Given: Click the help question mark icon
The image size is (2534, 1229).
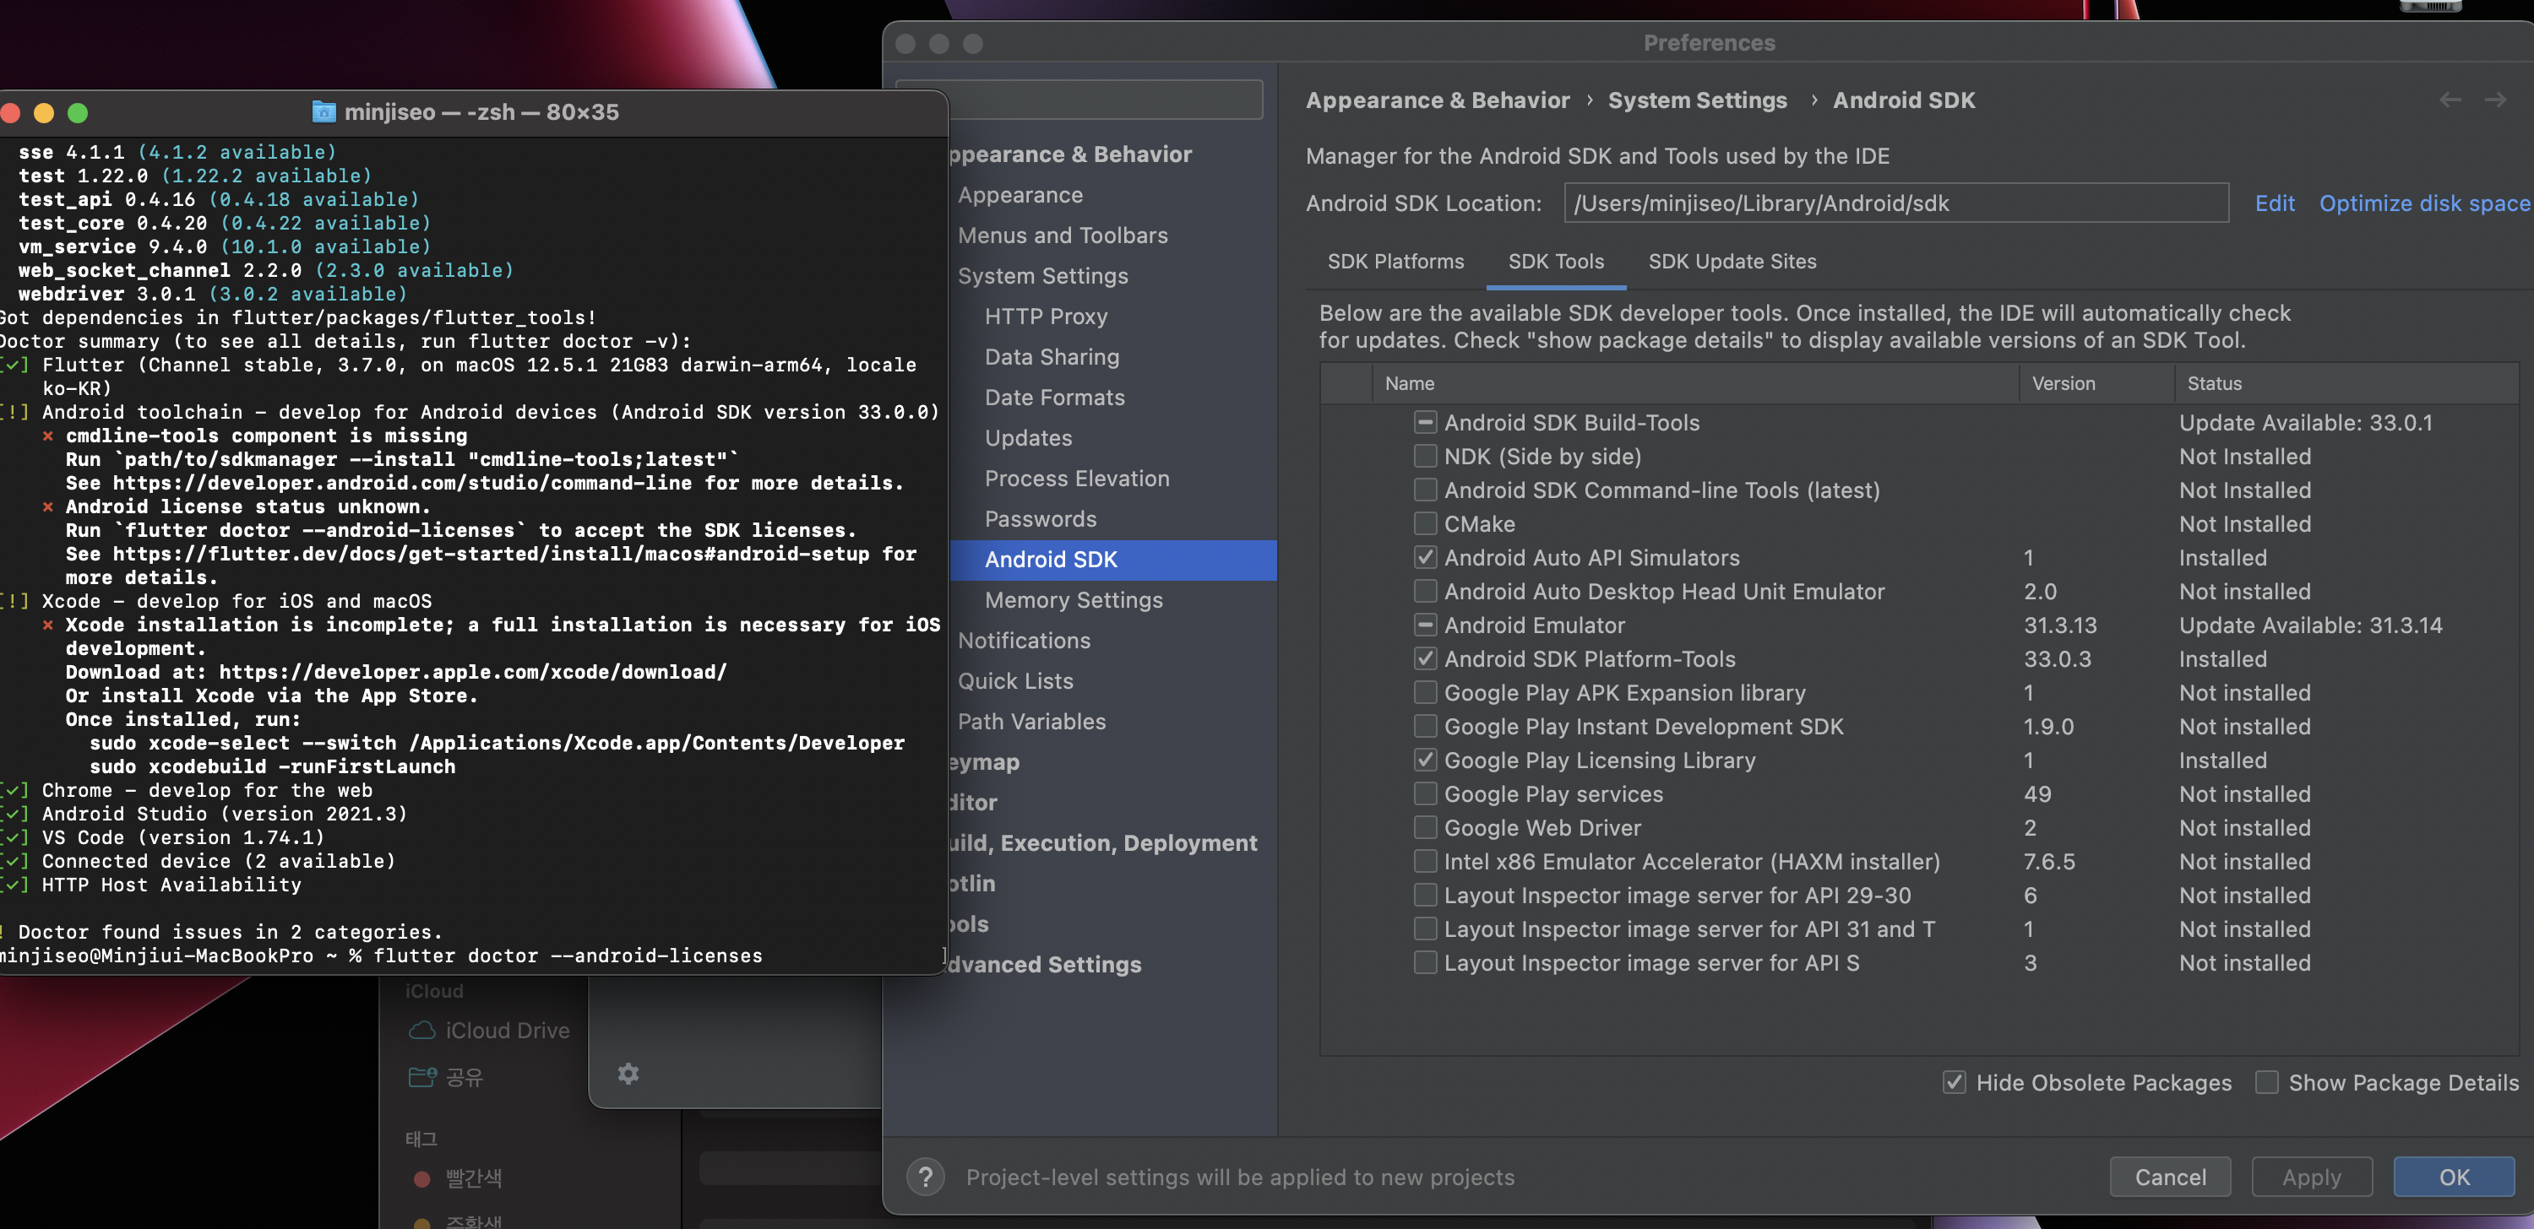Looking at the screenshot, I should click(x=925, y=1177).
